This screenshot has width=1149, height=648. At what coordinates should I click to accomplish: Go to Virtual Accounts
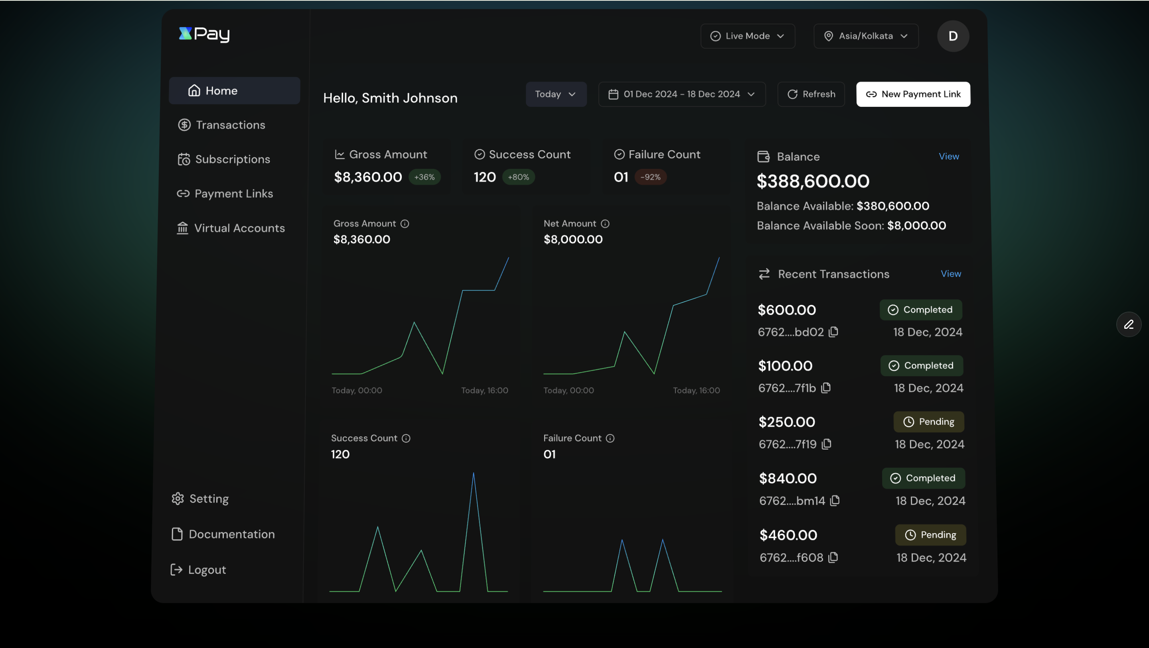click(239, 228)
